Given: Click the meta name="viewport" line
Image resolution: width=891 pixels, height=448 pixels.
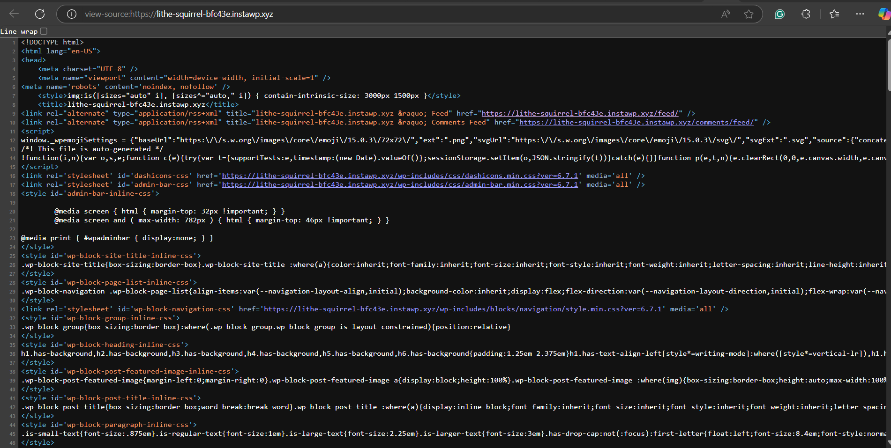Looking at the screenshot, I should coord(184,78).
